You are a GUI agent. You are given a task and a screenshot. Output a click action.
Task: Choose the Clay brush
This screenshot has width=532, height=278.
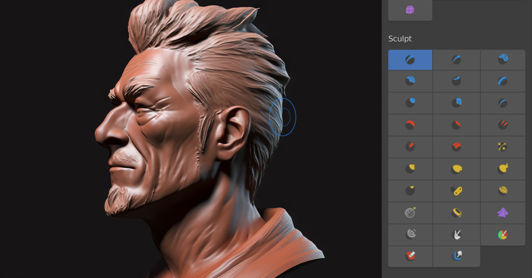tap(503, 60)
